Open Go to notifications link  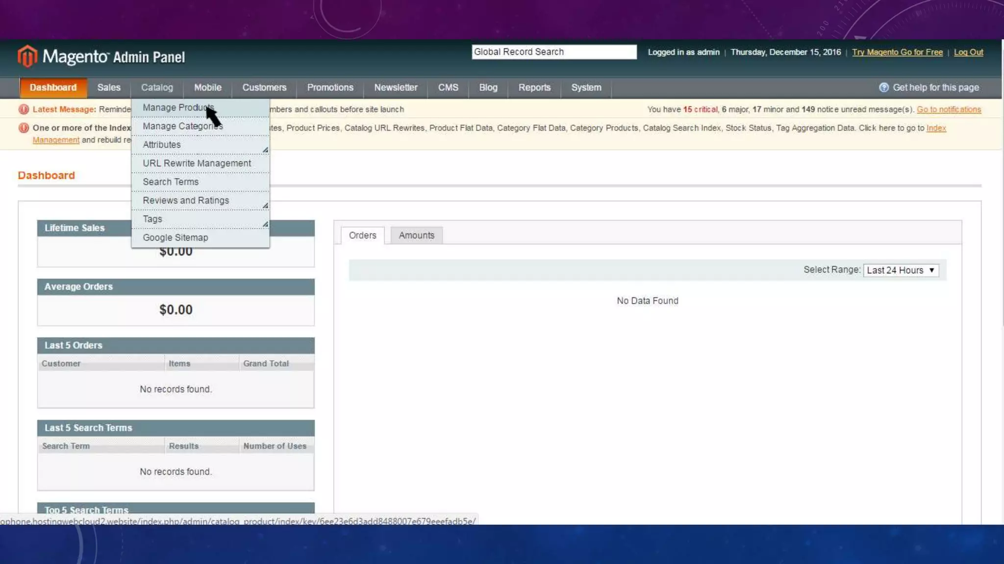(948, 110)
